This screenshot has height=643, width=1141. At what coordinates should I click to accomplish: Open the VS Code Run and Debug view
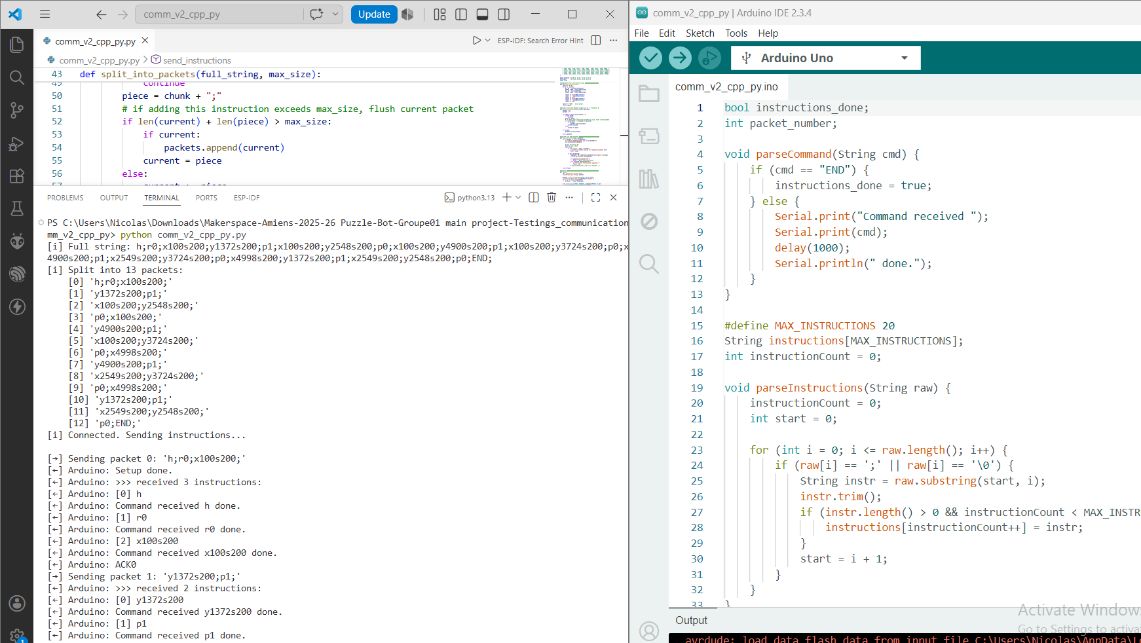17,143
